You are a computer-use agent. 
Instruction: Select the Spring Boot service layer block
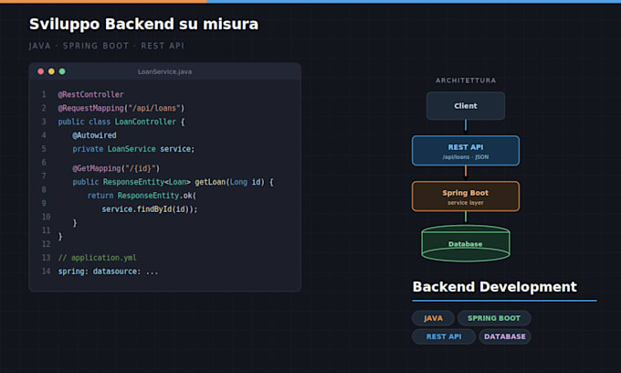pyautogui.click(x=466, y=197)
